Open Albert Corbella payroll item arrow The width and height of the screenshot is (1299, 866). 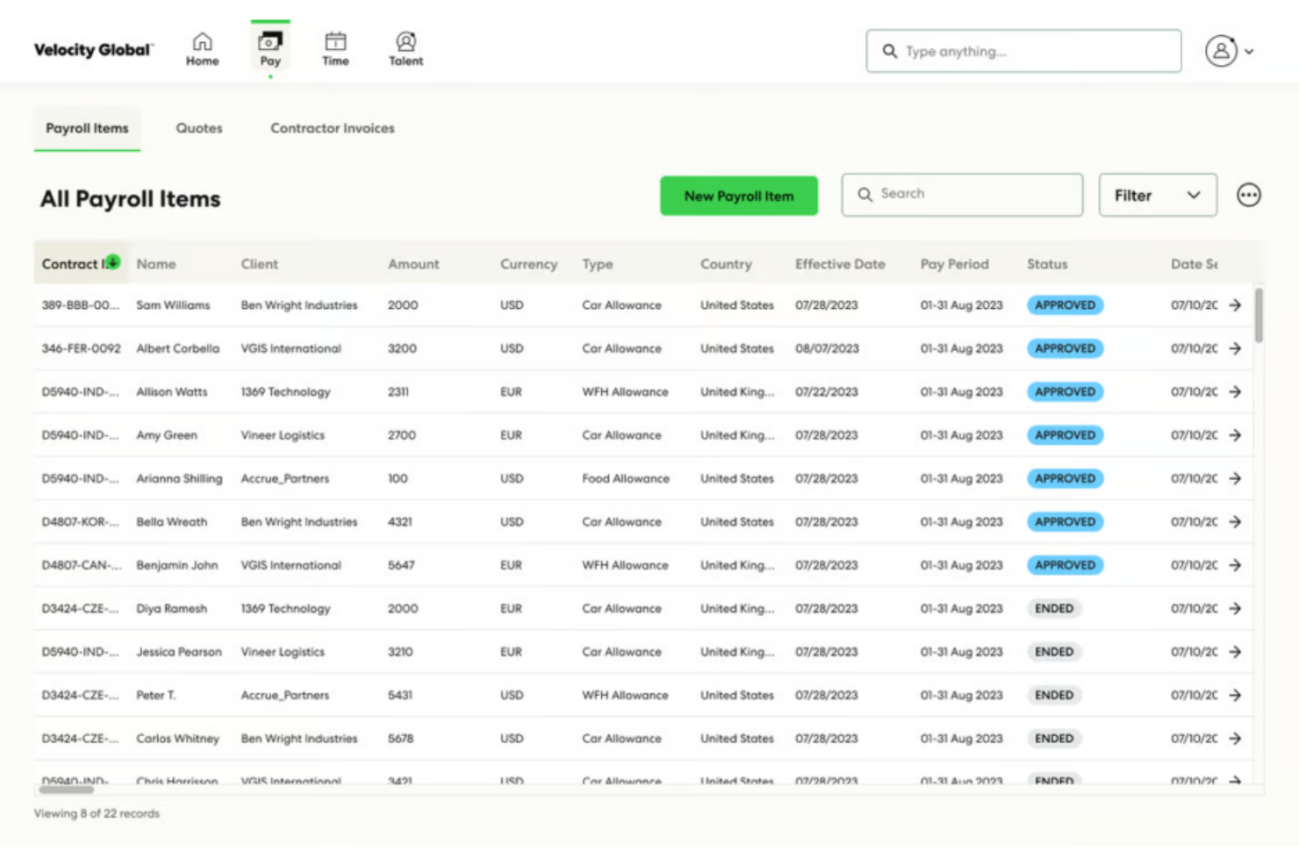coord(1234,348)
